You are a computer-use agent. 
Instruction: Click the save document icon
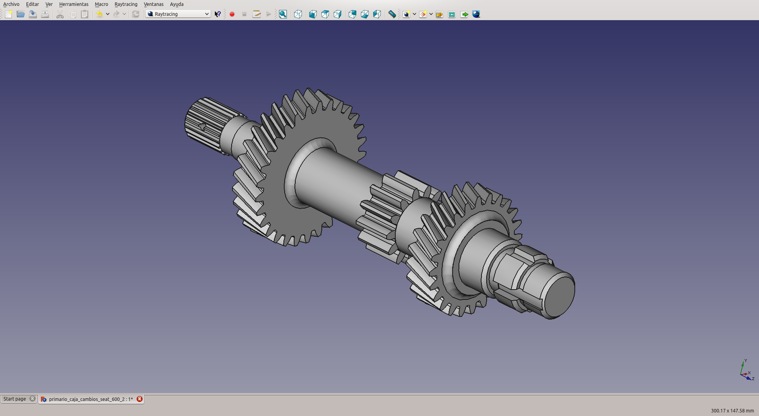tap(33, 14)
